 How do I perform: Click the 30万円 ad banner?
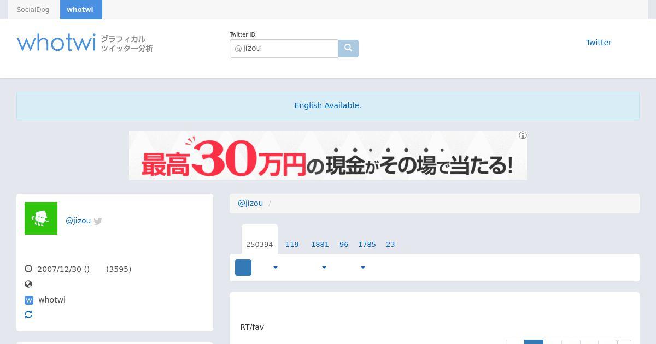328,156
